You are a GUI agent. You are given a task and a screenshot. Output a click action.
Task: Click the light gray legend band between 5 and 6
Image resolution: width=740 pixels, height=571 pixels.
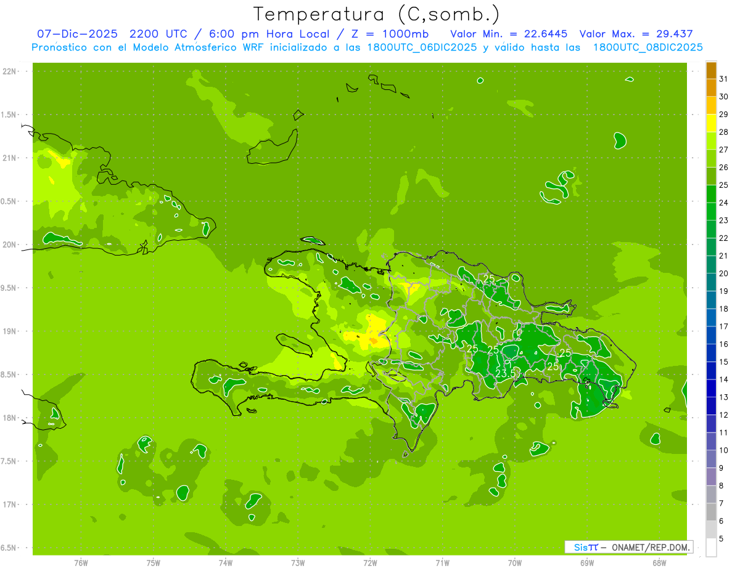click(x=711, y=530)
